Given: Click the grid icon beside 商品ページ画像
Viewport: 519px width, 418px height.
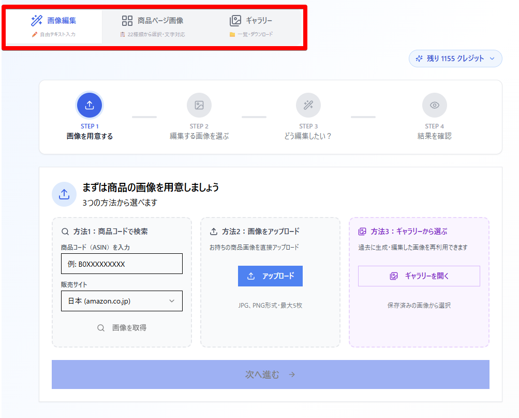Looking at the screenshot, I should coord(127,21).
